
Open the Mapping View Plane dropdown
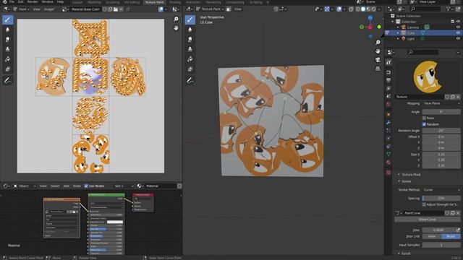[x=441, y=103]
